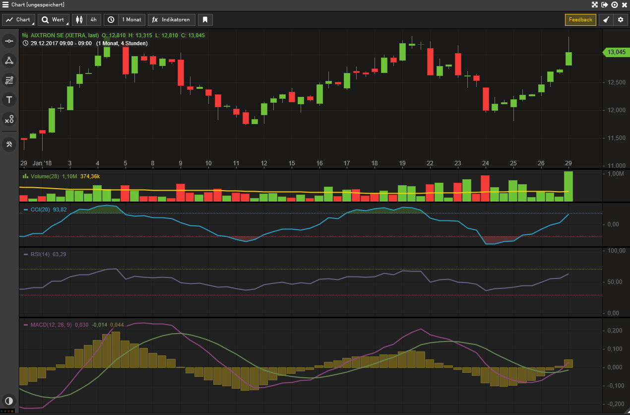Toggle the contrast theme switch at bottom left
The width and height of the screenshot is (630, 415).
pyautogui.click(x=8, y=401)
